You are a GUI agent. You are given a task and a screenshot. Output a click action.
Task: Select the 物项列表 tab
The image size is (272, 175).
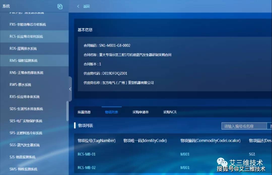click(x=112, y=112)
